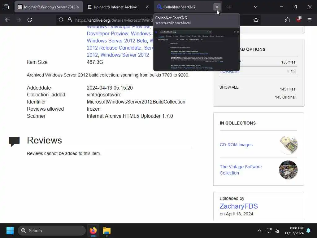Image resolution: width=317 pixels, height=238 pixels.
Task: Open 2012 Release Candidate subject link
Action: pyautogui.click(x=114, y=48)
